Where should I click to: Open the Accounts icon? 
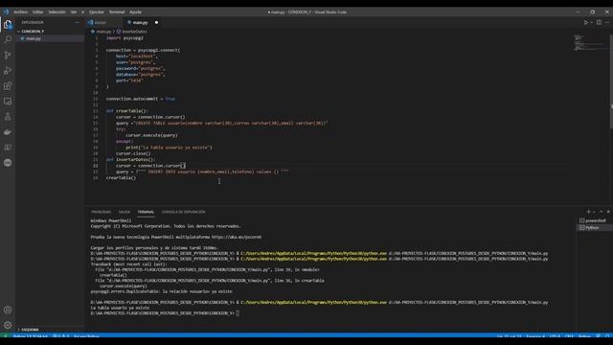pyautogui.click(x=8, y=310)
